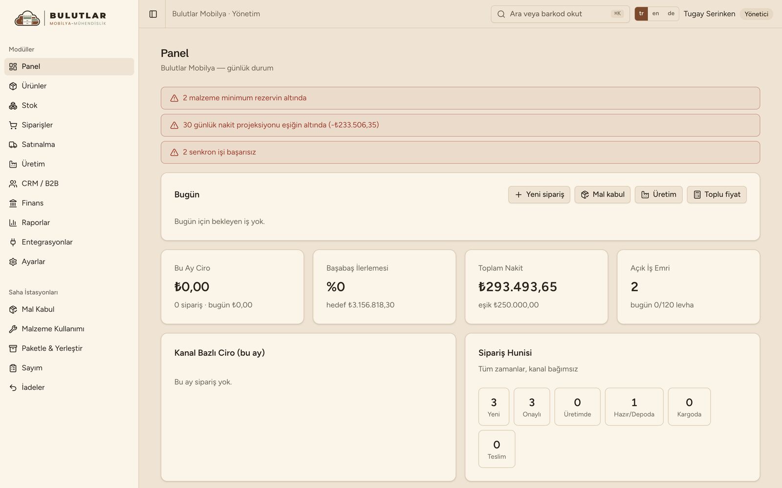Image resolution: width=782 pixels, height=488 pixels.
Task: Switch language to tr
Action: click(641, 14)
